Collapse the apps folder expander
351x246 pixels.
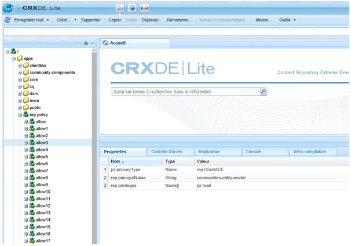[x=14, y=59]
